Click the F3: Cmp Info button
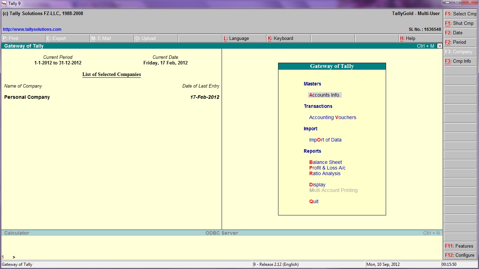The image size is (479, 269). [460, 61]
